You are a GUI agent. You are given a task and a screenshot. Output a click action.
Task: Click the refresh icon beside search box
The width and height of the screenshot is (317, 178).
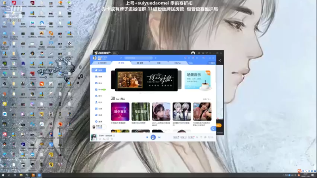[x=121, y=58]
